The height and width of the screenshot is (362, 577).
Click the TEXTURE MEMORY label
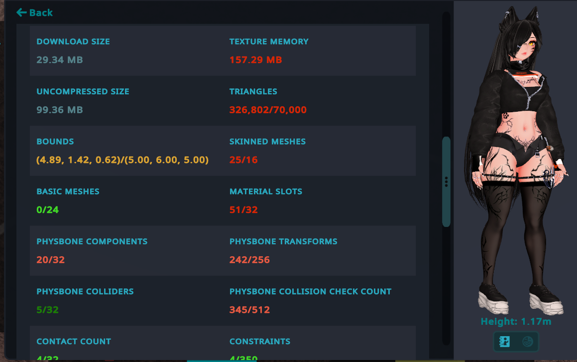(269, 42)
